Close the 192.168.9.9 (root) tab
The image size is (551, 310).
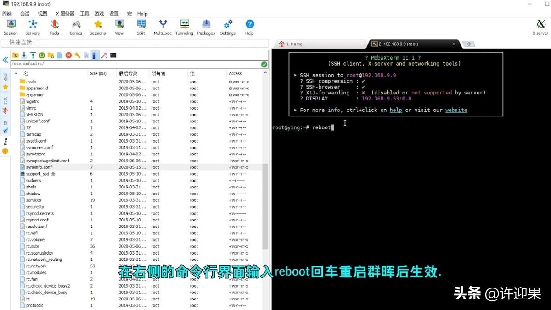tap(454, 44)
